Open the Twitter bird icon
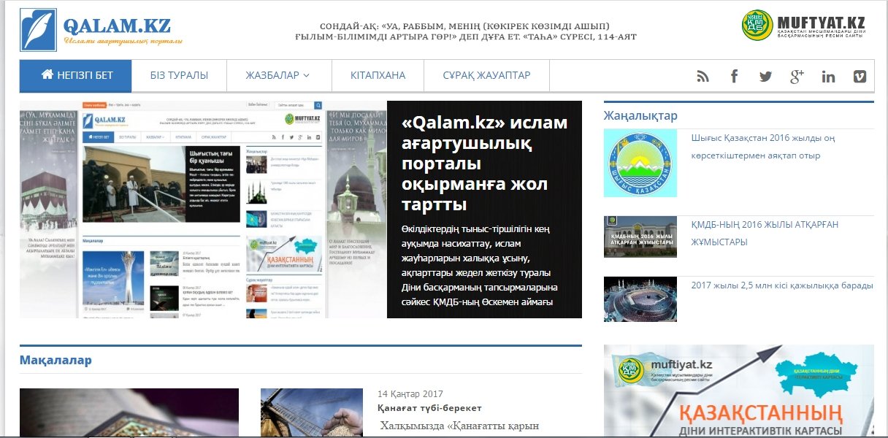 (x=765, y=76)
